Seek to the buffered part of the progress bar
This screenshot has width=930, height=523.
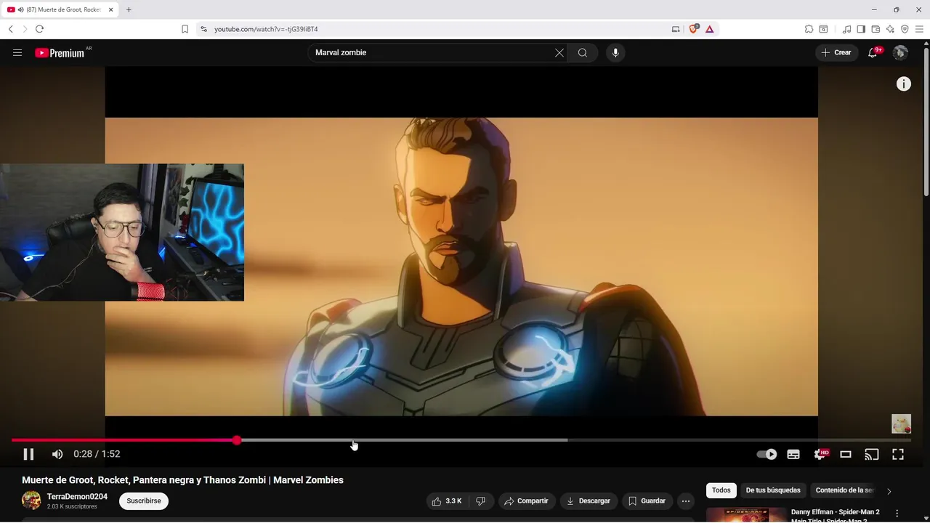[x=403, y=440]
